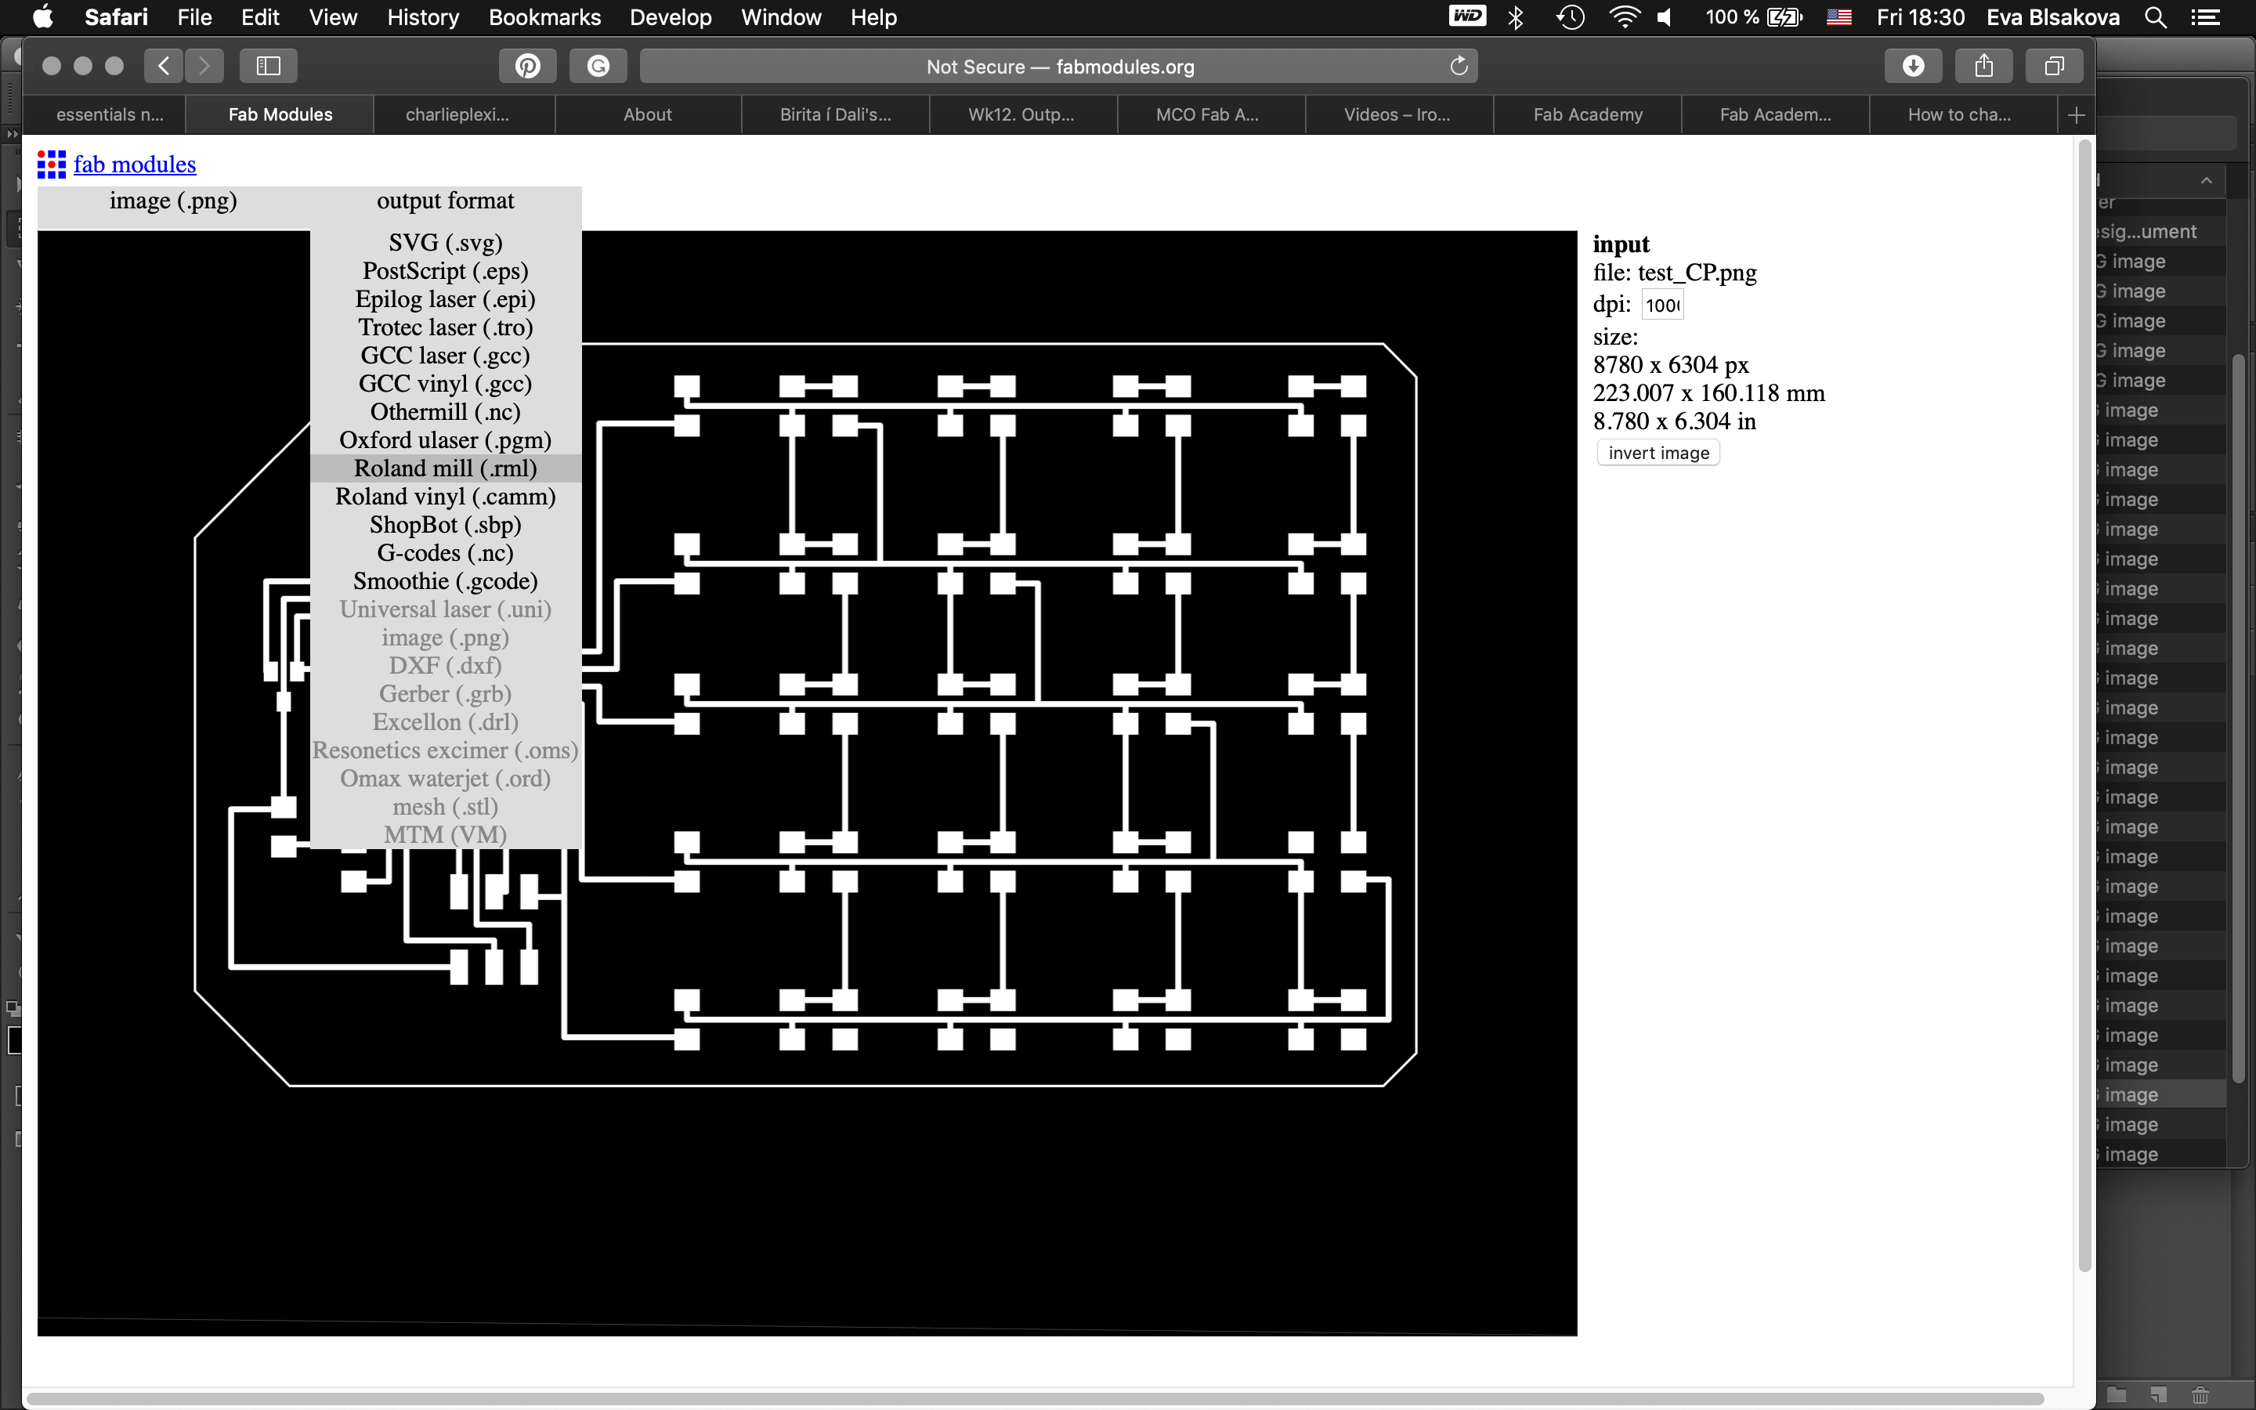Open Spotlight search in menu bar
This screenshot has width=2256, height=1410.
(x=2155, y=16)
